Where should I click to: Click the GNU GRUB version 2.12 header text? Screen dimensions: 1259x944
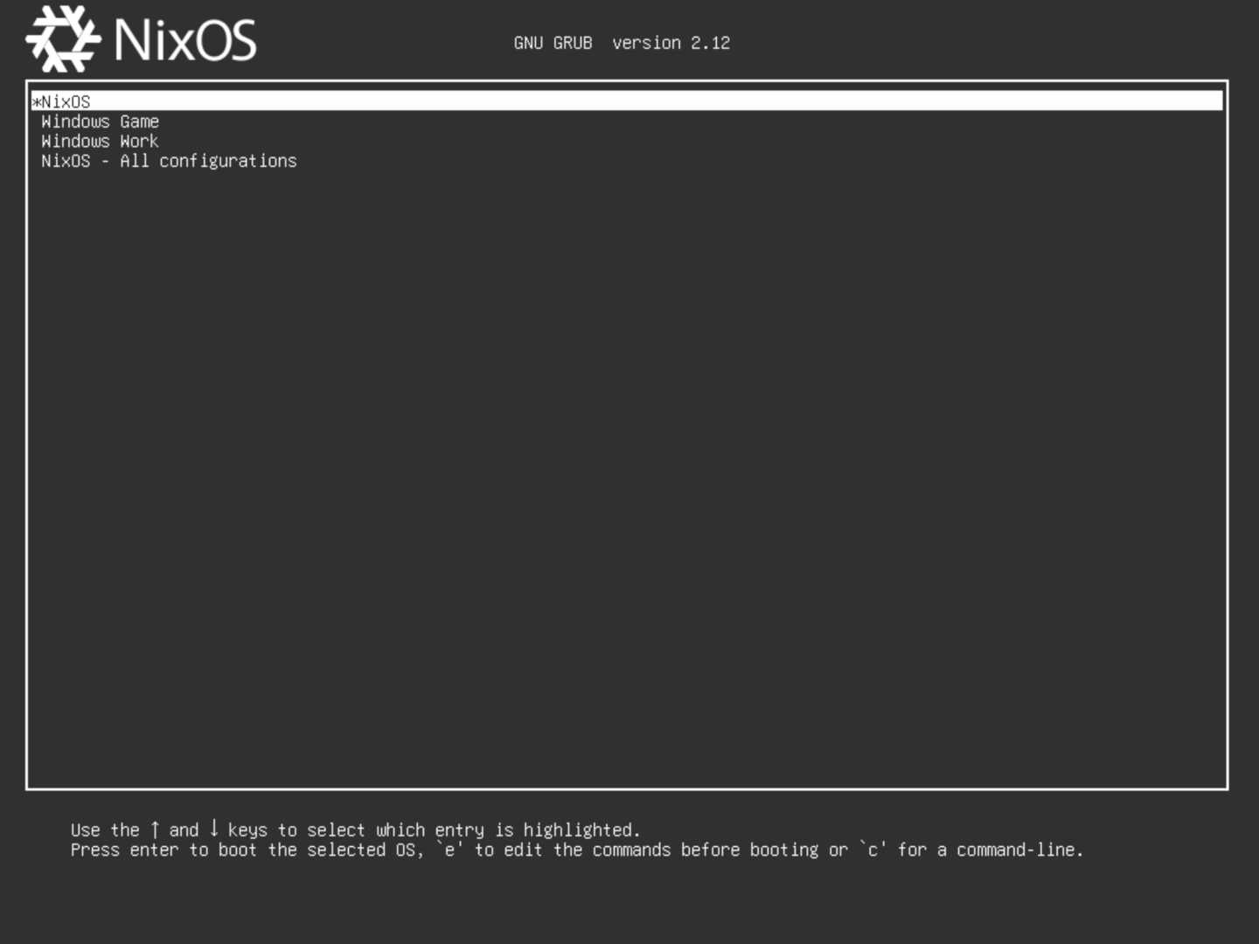coord(622,43)
